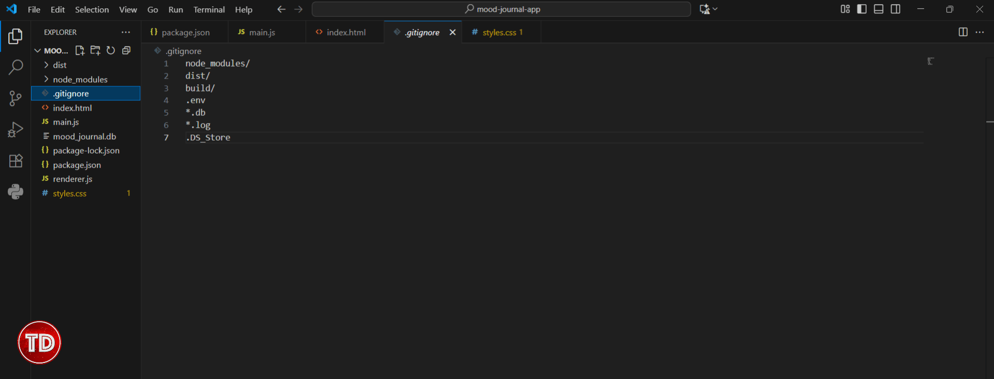Refresh the Explorer file tree
Viewport: 994px width, 379px height.
pos(111,51)
